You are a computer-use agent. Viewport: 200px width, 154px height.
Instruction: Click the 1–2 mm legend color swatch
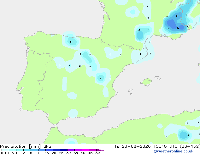(20, 150)
